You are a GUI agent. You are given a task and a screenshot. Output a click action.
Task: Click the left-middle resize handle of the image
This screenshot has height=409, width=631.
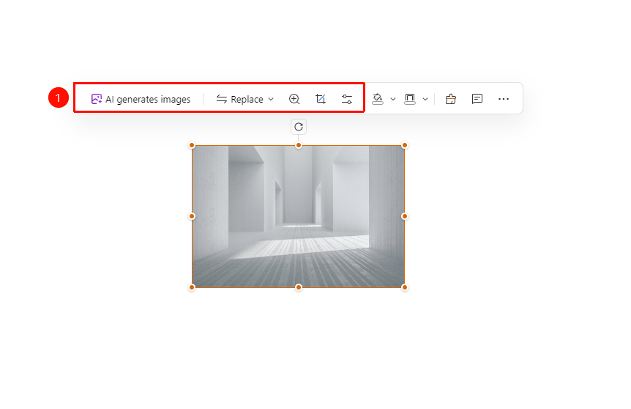[x=192, y=216]
